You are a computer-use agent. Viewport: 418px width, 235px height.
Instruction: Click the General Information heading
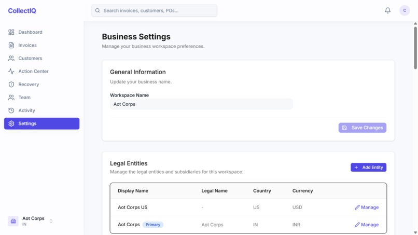coord(138,72)
